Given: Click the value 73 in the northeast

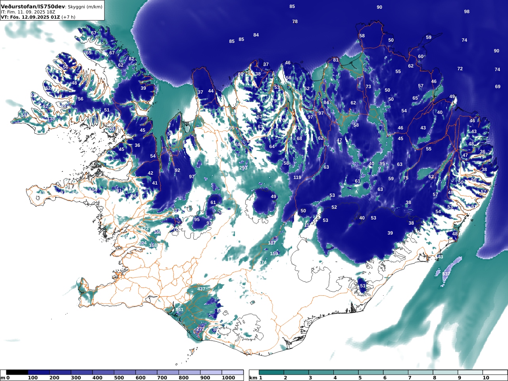Looking at the screenshot, I should [368, 87].
